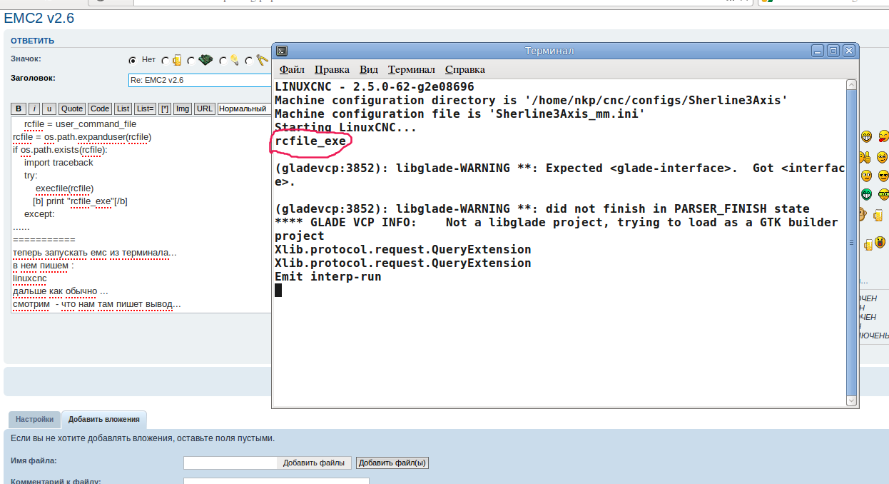889x484 pixels.
Task: Click the List formatting button
Action: coord(123,109)
